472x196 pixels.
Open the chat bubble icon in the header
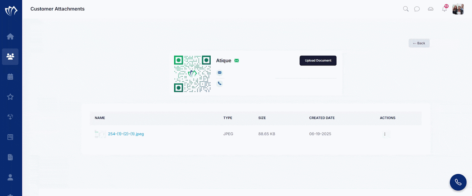tap(417, 9)
